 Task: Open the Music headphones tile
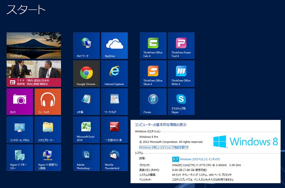point(48,102)
